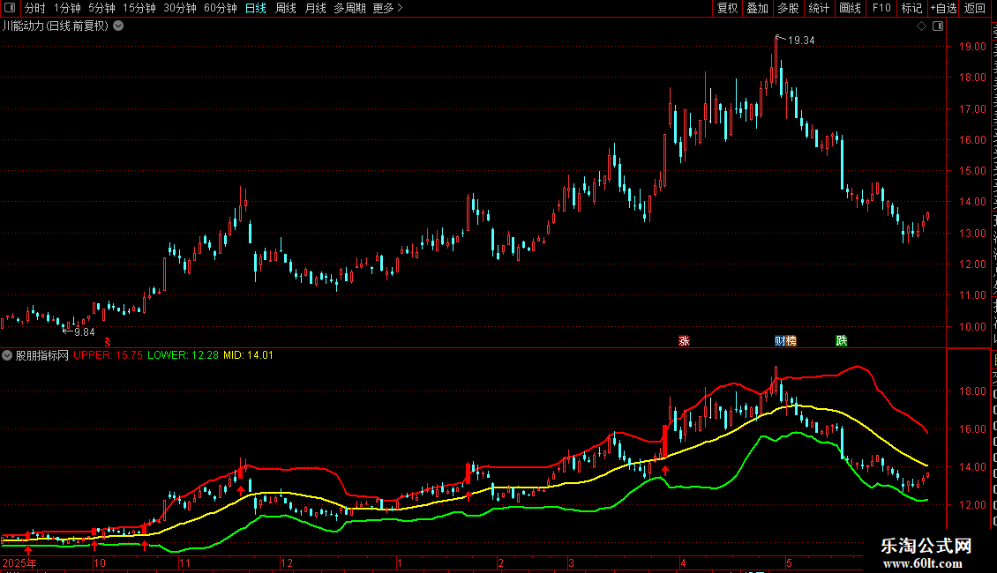Click the 返回 back button
997x573 pixels.
974,8
